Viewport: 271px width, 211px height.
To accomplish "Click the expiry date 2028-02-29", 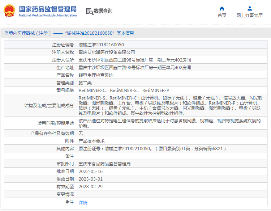I will tap(90, 187).
